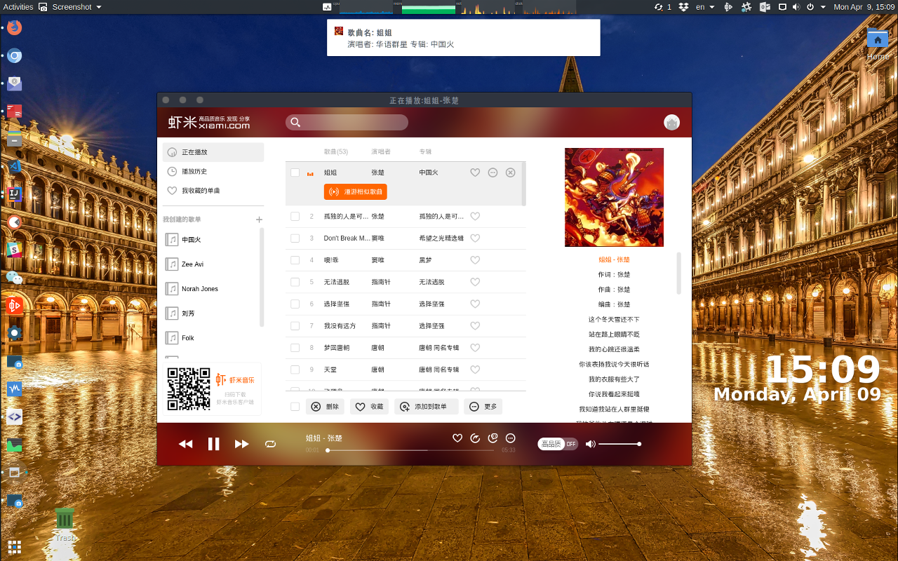Screen dimensions: 898x561
Task: Open the Folk playlist
Action: tap(211, 338)
